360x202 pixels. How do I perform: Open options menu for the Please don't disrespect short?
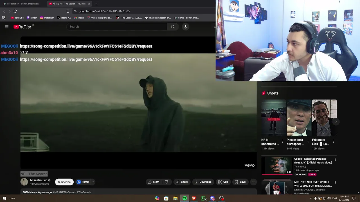click(308, 141)
